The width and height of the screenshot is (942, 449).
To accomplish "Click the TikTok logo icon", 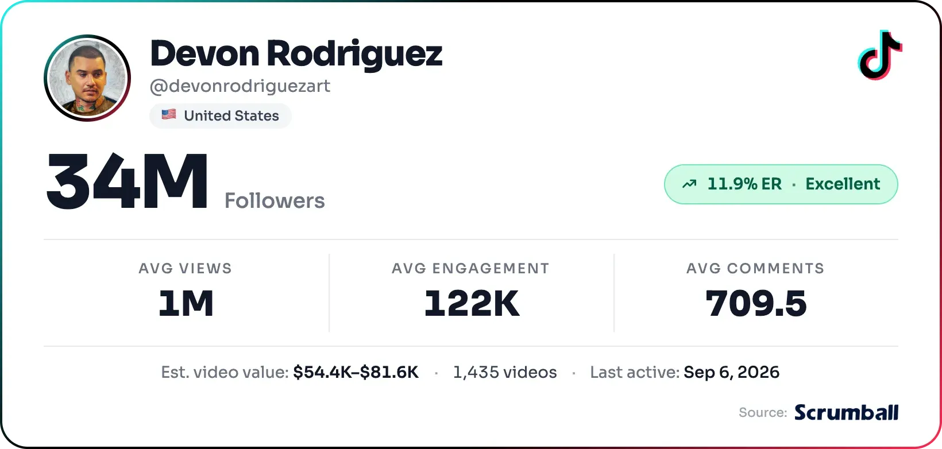I will pos(880,55).
